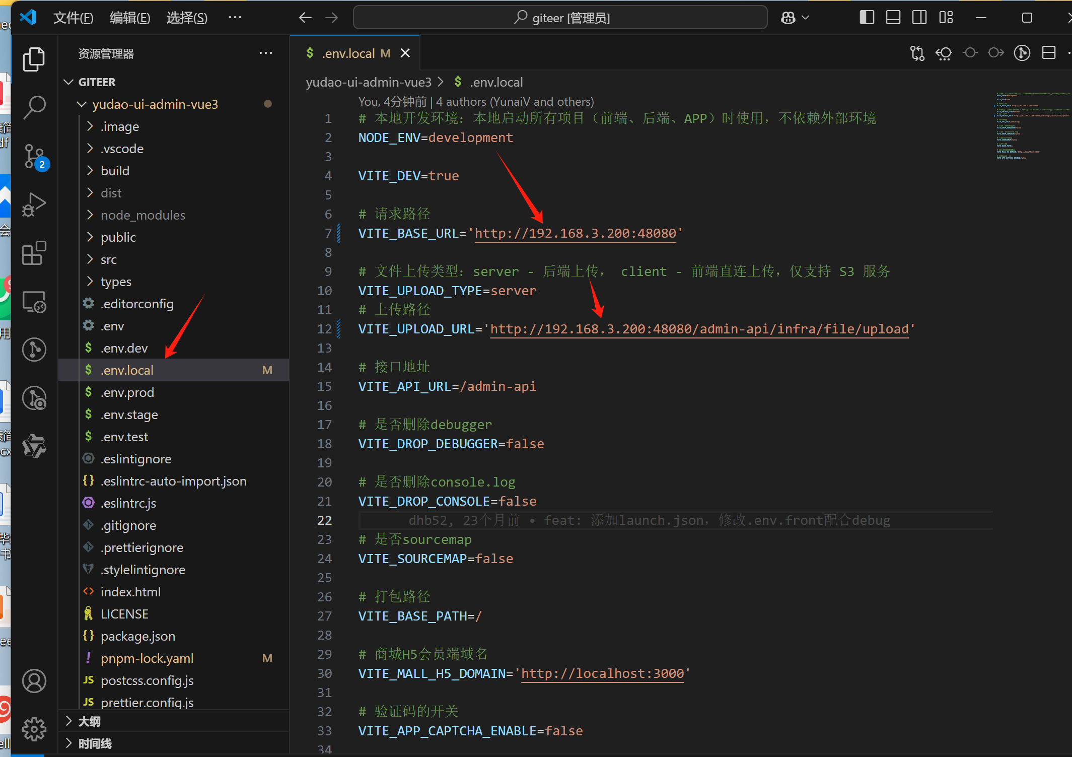The image size is (1072, 757).
Task: Open the Run and Debug view
Action: pos(34,204)
